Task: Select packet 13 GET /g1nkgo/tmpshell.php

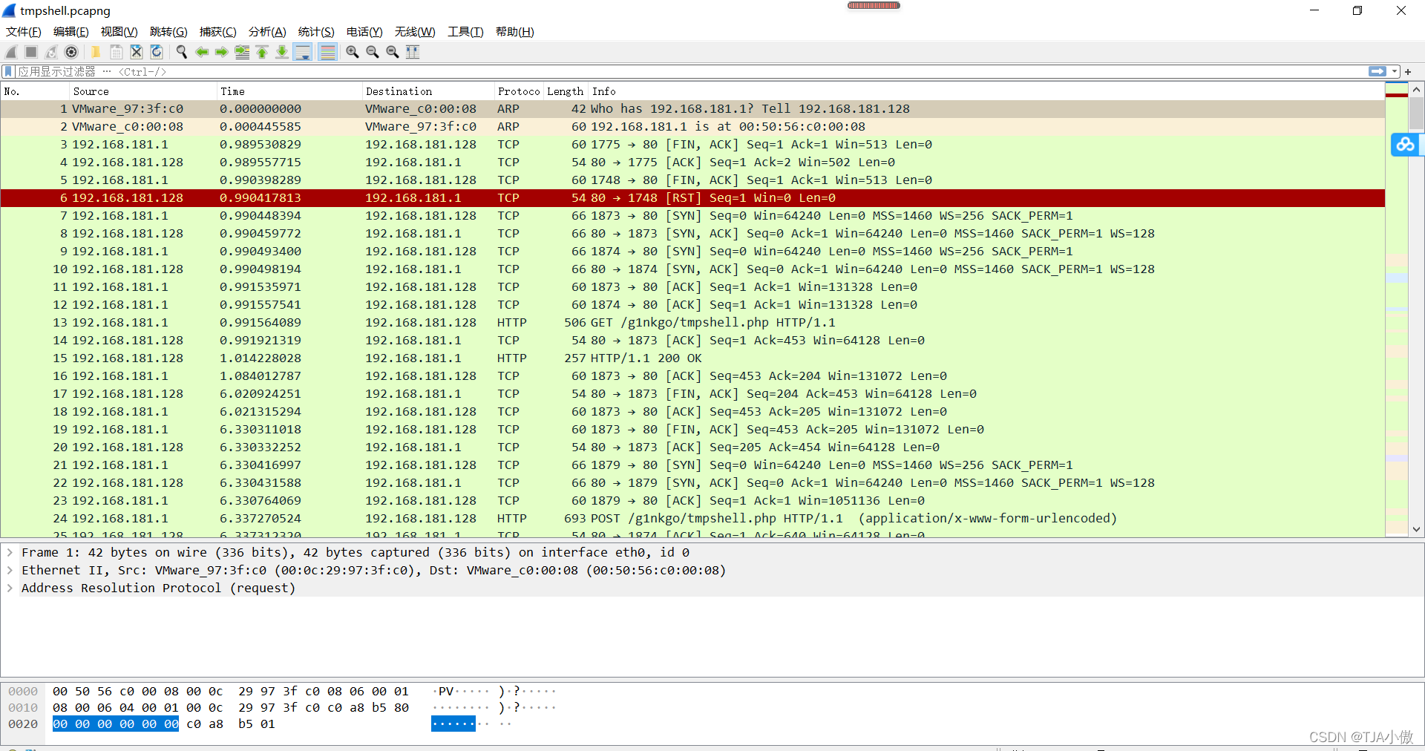Action: pyautogui.click(x=692, y=323)
